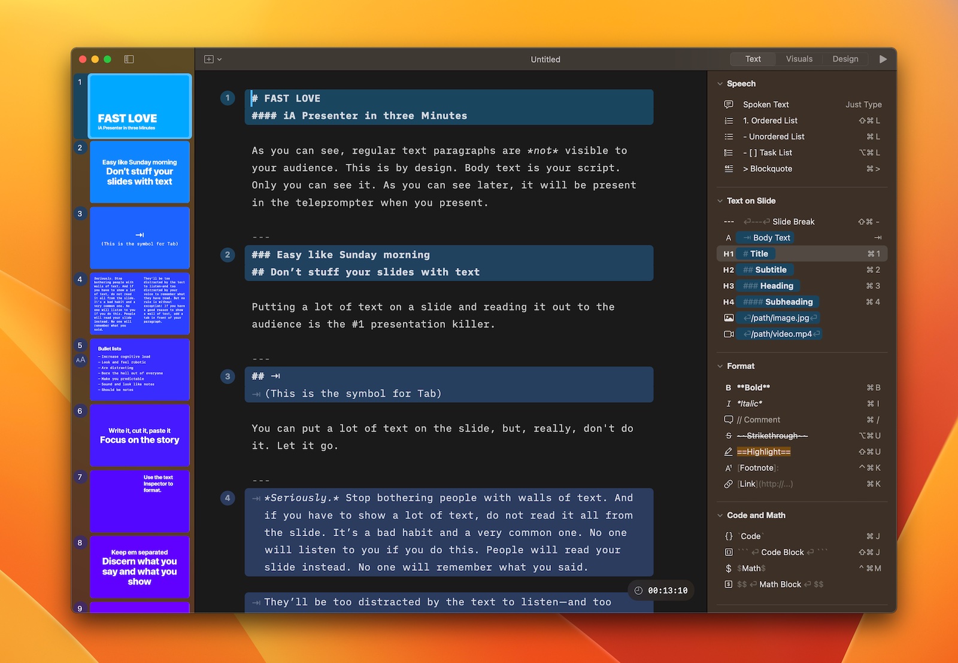Click the Ordered List icon
This screenshot has width=958, height=663.
(729, 120)
